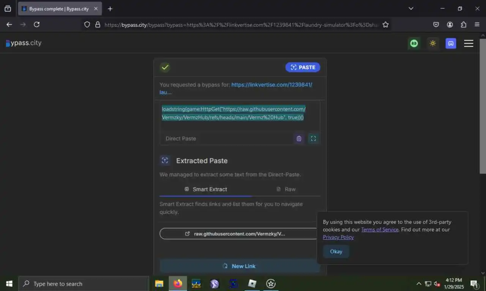Screen dimensions: 486x291
Task: Click the bypass.city logo
Action: [24, 43]
